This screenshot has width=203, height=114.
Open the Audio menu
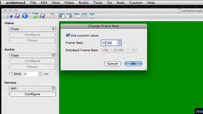pos(83,3)
